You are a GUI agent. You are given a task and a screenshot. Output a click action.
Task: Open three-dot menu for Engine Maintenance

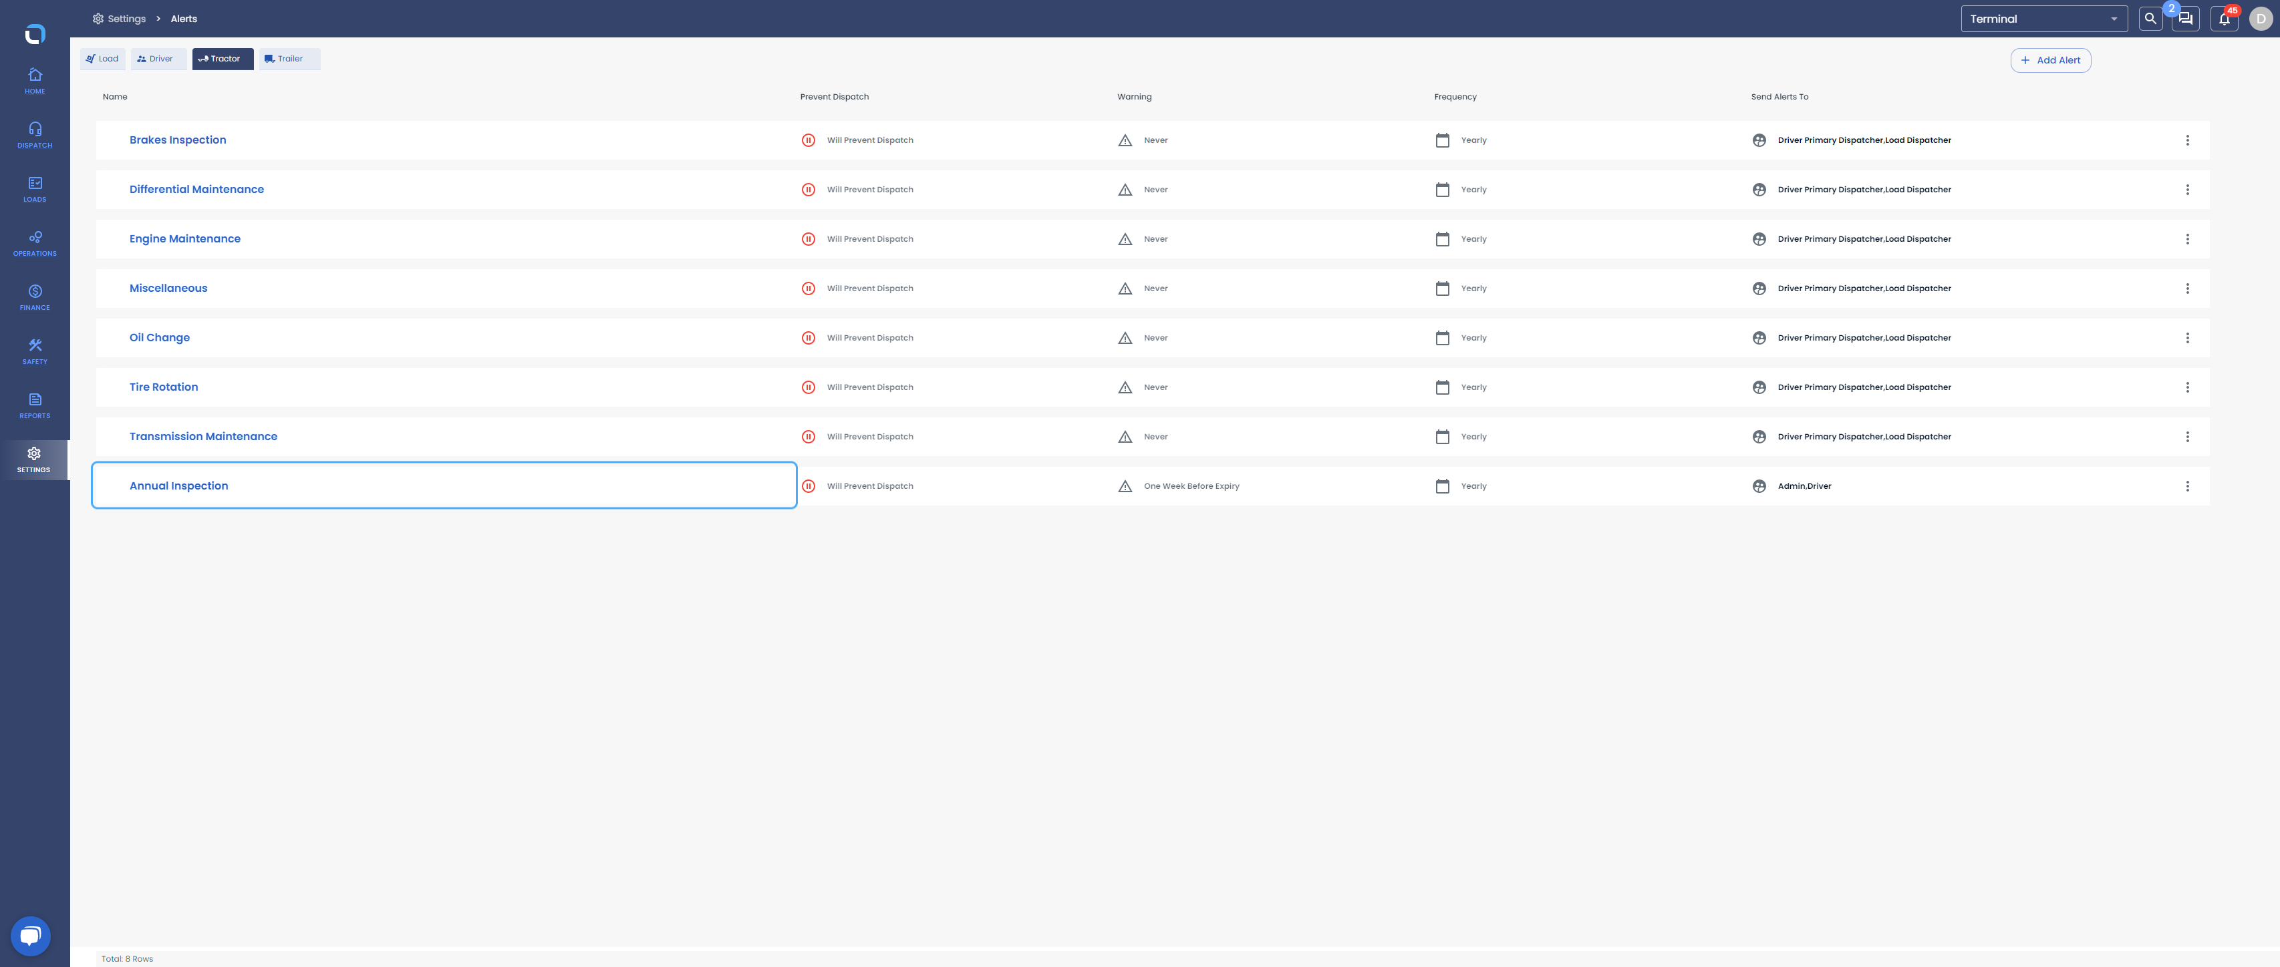click(x=2187, y=239)
